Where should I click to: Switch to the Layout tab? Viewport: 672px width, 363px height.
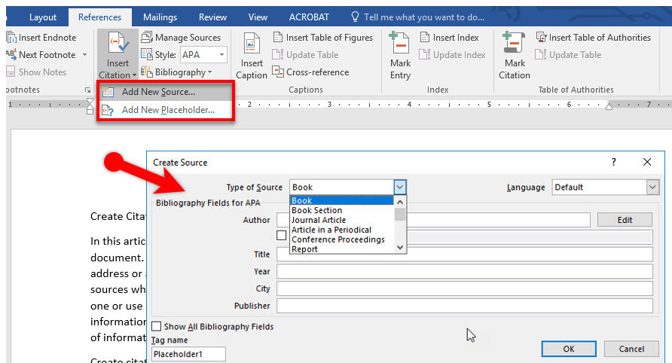(x=43, y=17)
